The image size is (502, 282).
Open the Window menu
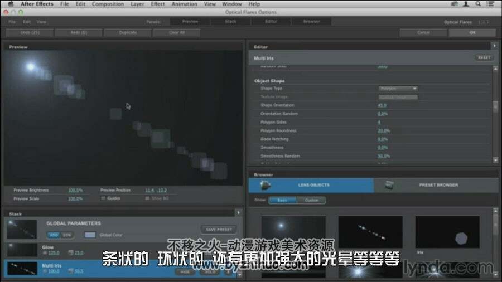[232, 4]
